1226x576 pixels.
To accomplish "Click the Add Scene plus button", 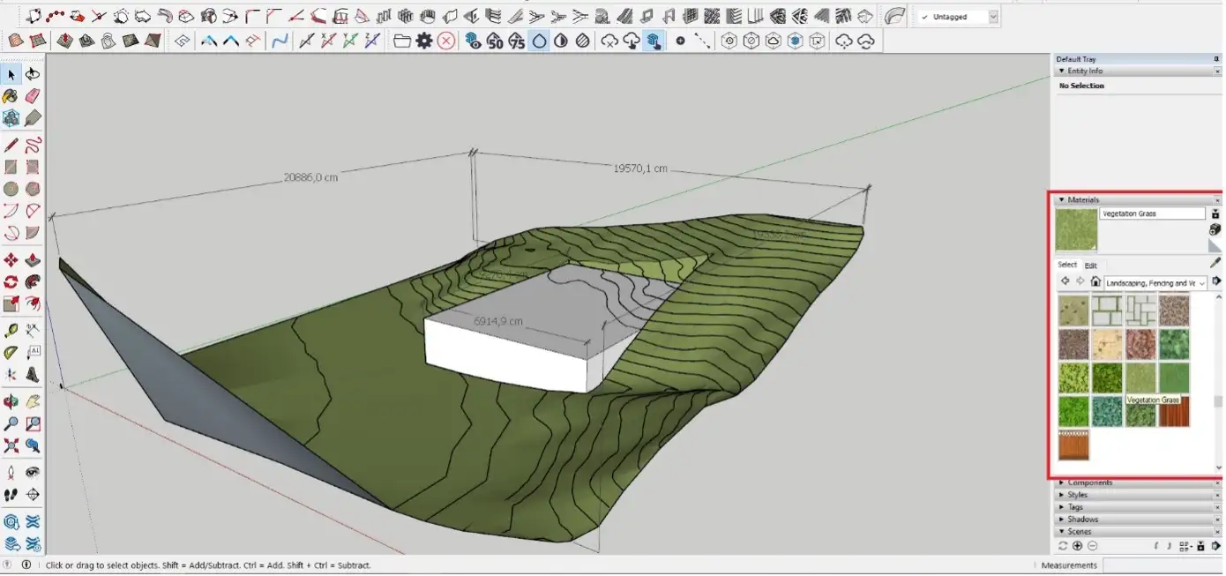I will (1078, 545).
